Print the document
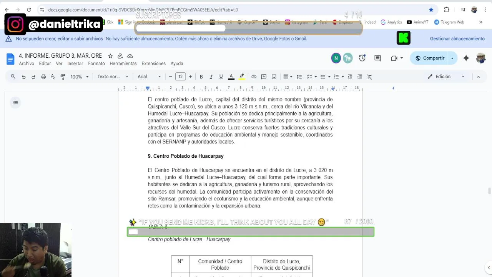Image resolution: width=492 pixels, height=277 pixels. 43,77
